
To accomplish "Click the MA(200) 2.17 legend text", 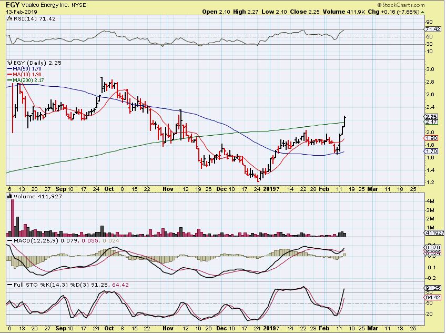I will pyautogui.click(x=28, y=80).
